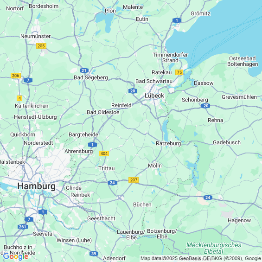Select the Lübeck city label

pos(154,96)
